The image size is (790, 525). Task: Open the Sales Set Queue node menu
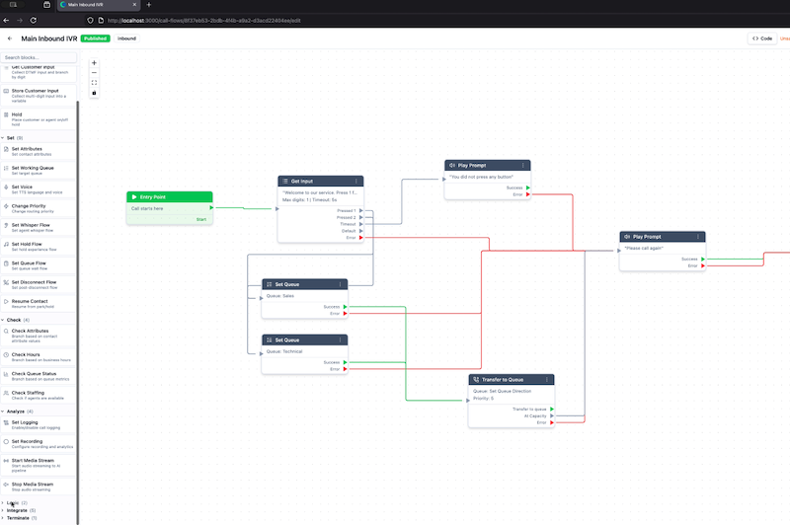(x=341, y=284)
